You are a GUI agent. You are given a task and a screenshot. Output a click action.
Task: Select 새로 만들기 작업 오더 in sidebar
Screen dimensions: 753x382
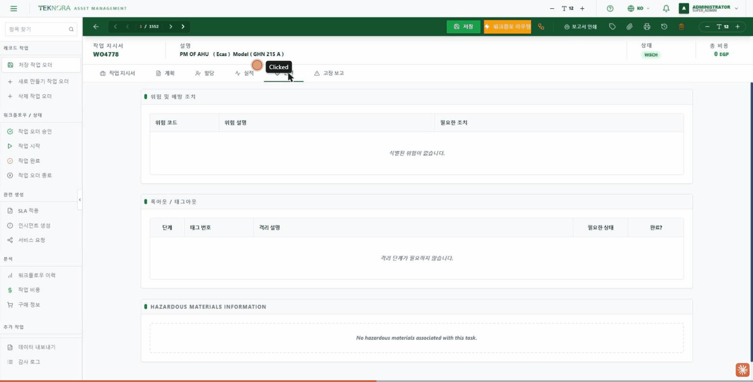pos(41,81)
